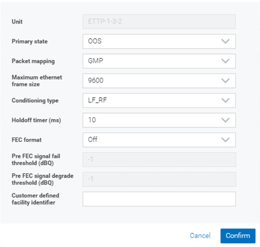Viewport: 260px width, 247px height.
Task: Click the chevron arrow for Primary state
Action: [226, 42]
